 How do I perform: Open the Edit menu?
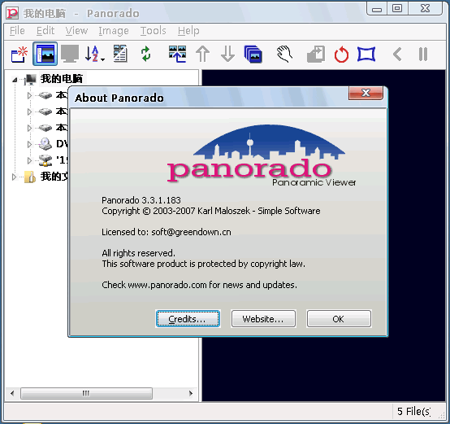(45, 31)
